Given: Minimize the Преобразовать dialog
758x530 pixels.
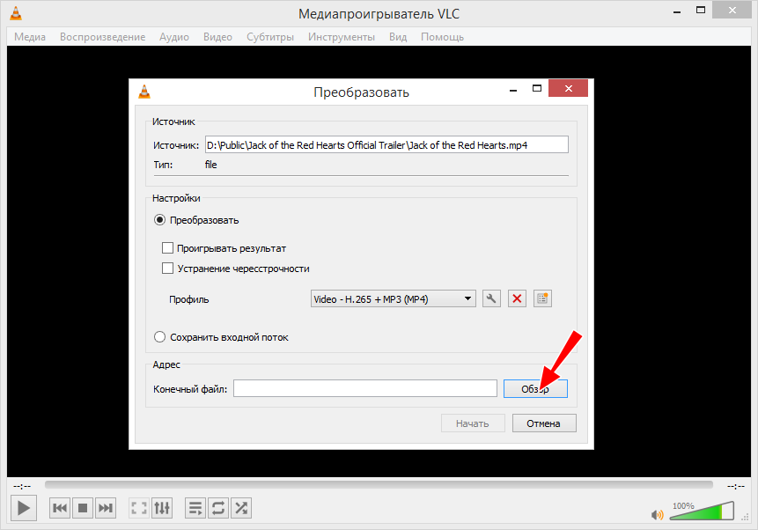Looking at the screenshot, I should (513, 89).
